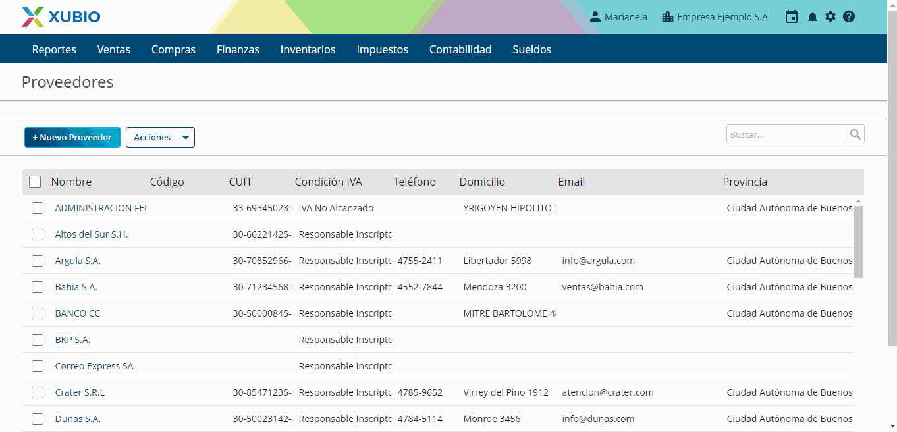Open supplier ADMINISTRACION FED link
897x432 pixels.
click(101, 208)
